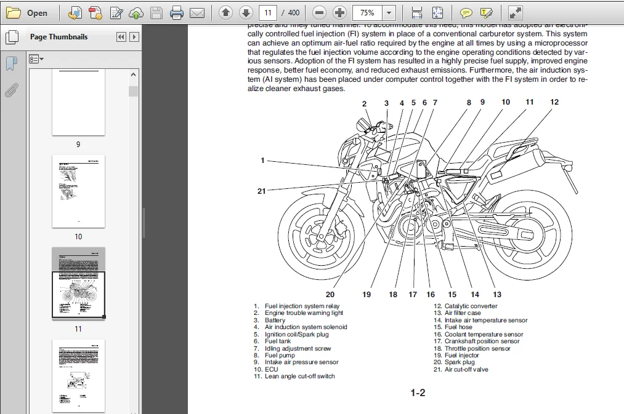Print the document with the printer icon
Screen dimensions: 624x414
pos(177,13)
